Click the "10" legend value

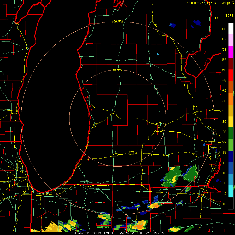[x=224, y=173]
